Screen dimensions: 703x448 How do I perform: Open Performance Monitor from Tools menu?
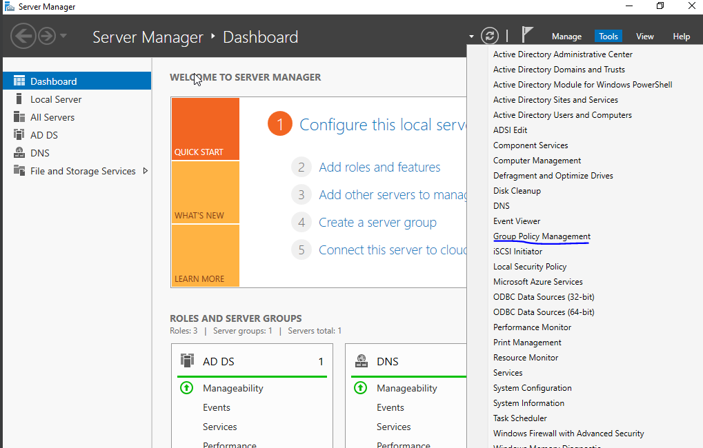[532, 327]
